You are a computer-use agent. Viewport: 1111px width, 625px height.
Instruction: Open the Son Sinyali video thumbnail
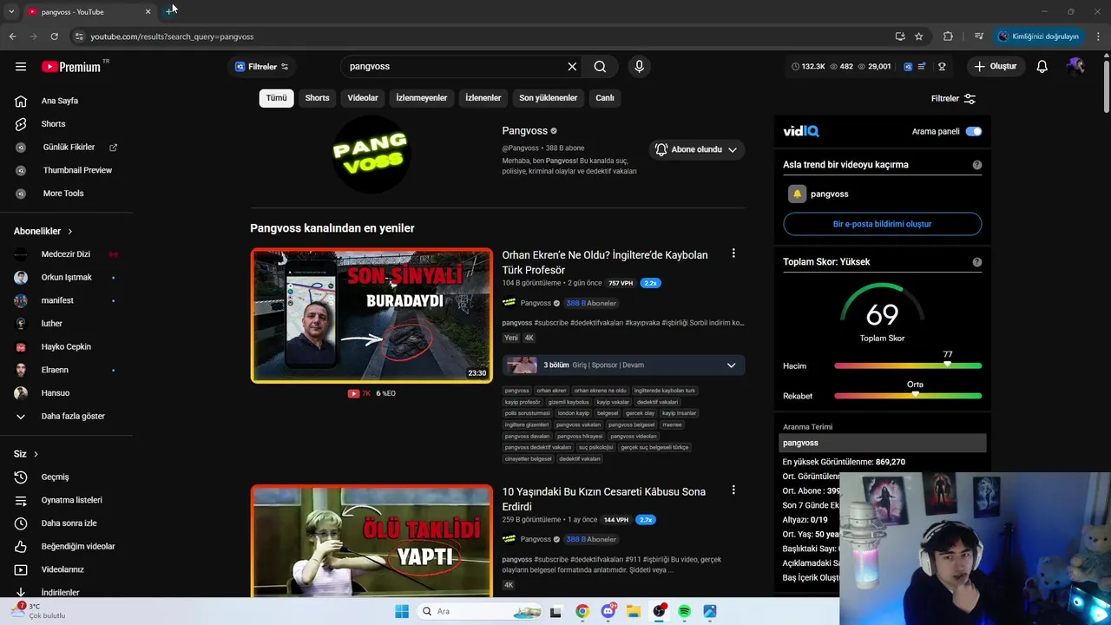point(371,315)
